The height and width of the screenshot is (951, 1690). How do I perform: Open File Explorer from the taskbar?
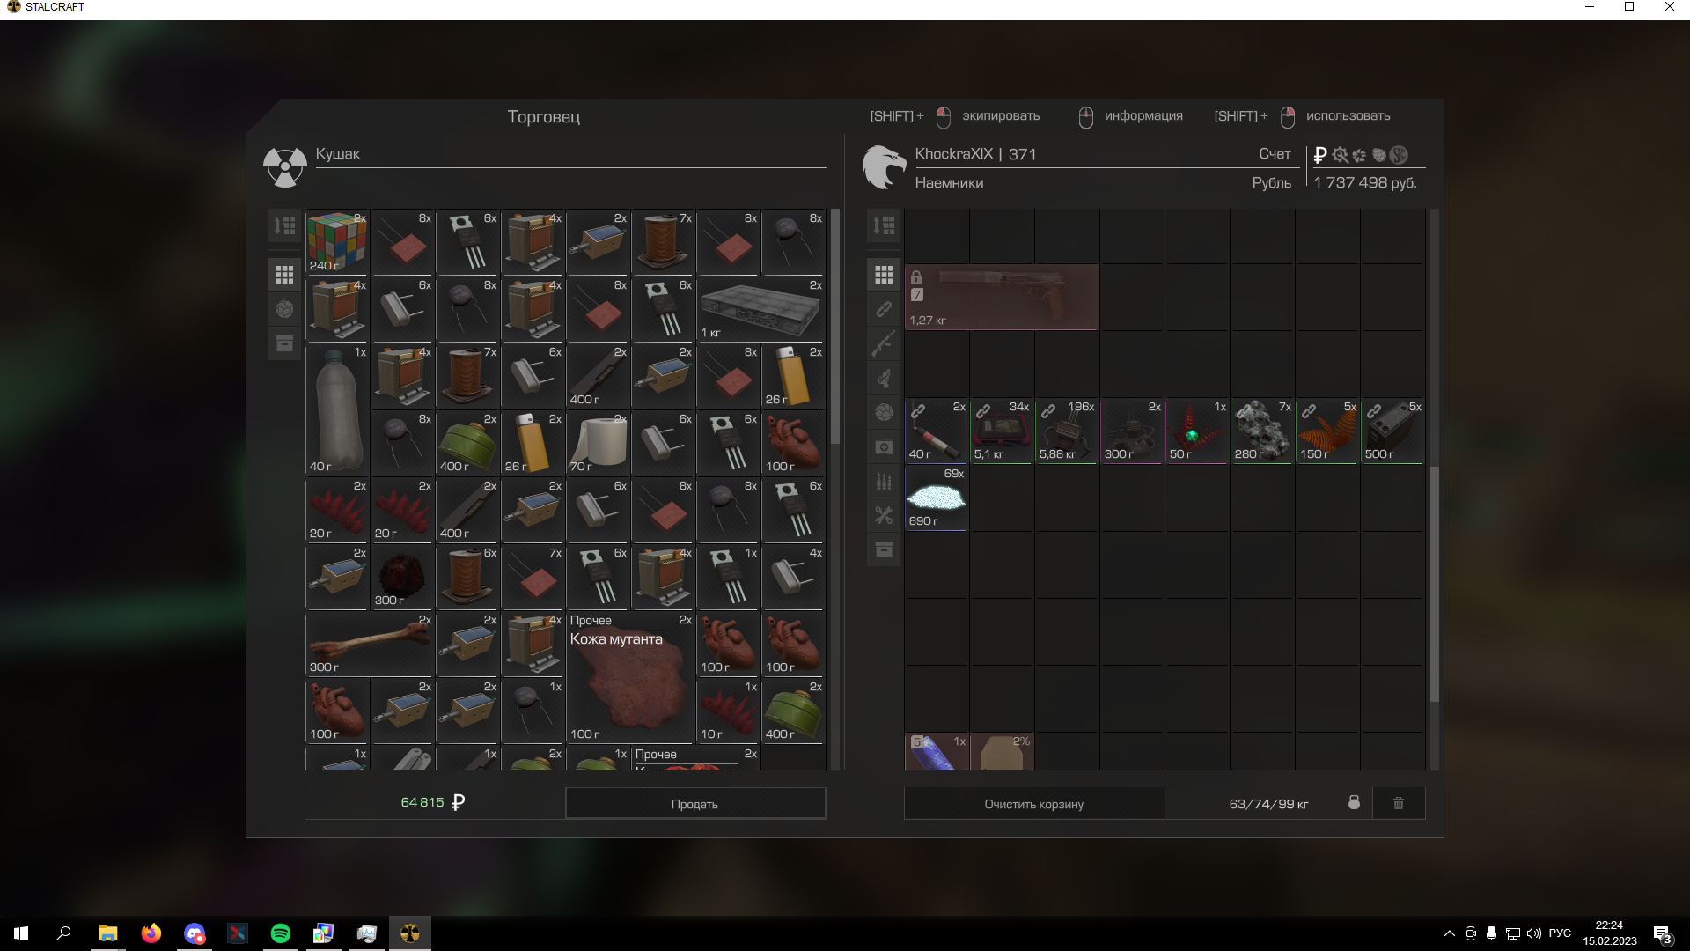click(108, 933)
